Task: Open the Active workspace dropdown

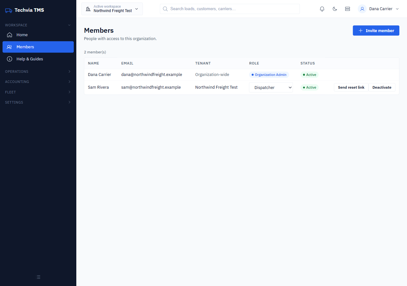Action: click(x=112, y=9)
